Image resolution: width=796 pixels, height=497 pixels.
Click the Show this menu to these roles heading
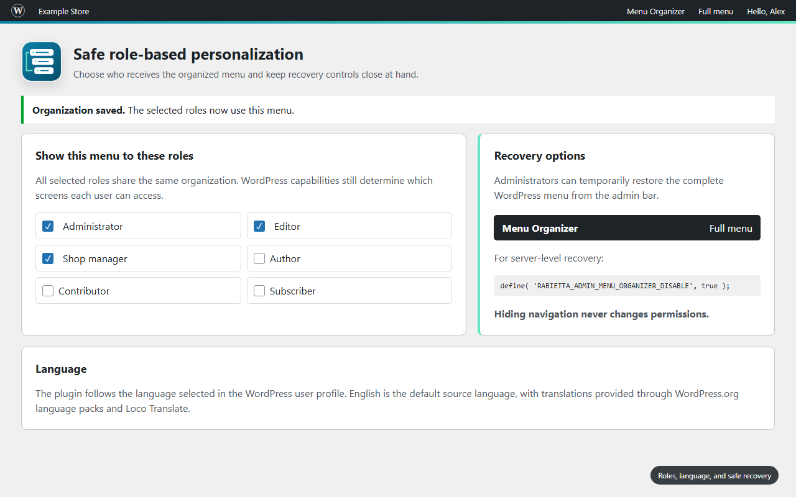[114, 156]
